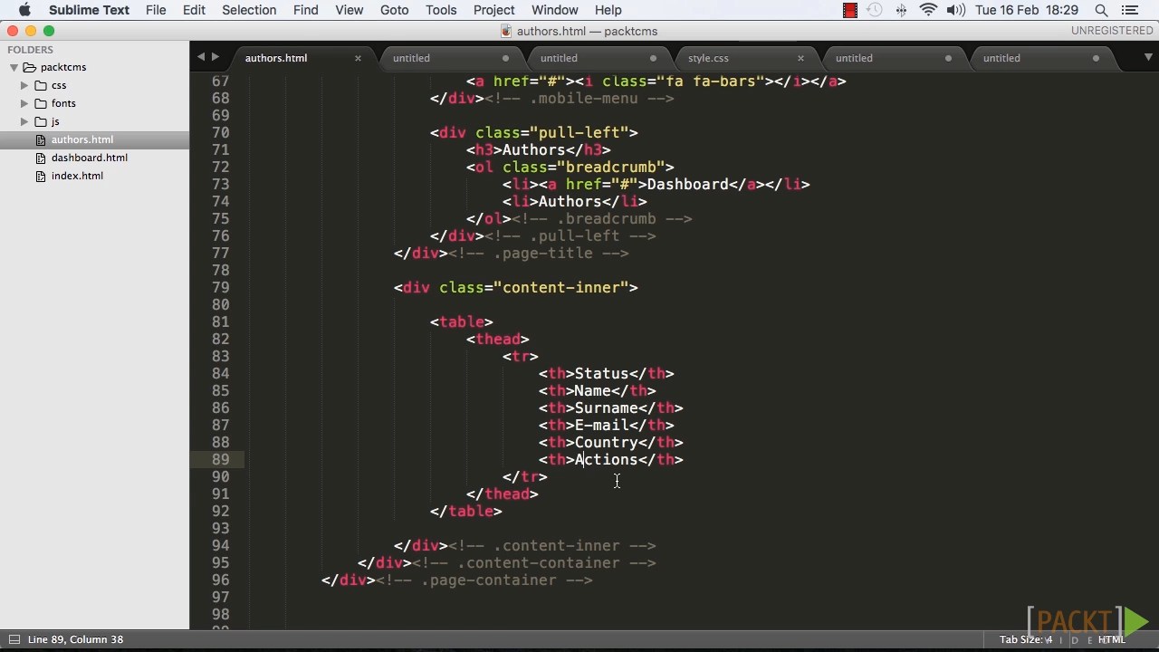Screen dimensions: 1159x652
Task: Click the tab navigate forward arrow
Action: click(216, 57)
